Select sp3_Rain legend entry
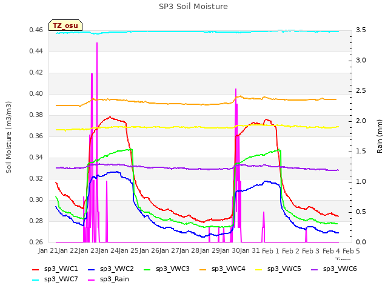The height and width of the screenshot is (291, 388). 109,279
